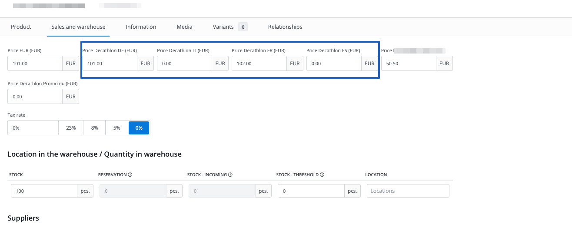Click the Stock - Incoming help icon
This screenshot has width=572, height=238.
tap(230, 175)
